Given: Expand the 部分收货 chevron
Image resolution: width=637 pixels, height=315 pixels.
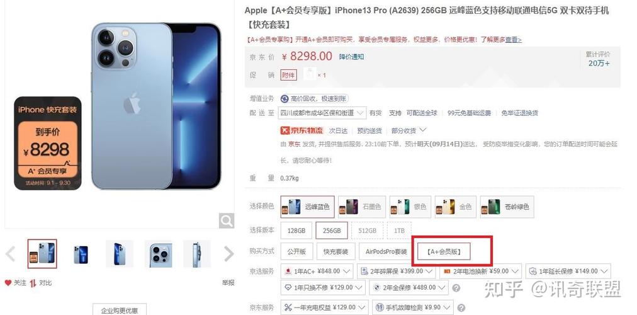Looking at the screenshot, I should (x=422, y=130).
